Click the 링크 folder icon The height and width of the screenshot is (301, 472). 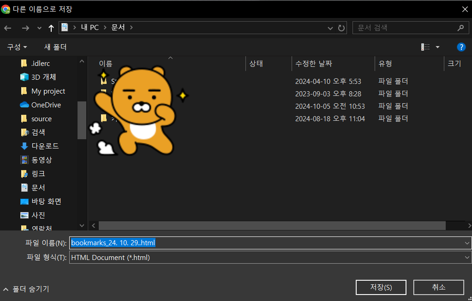(24, 174)
